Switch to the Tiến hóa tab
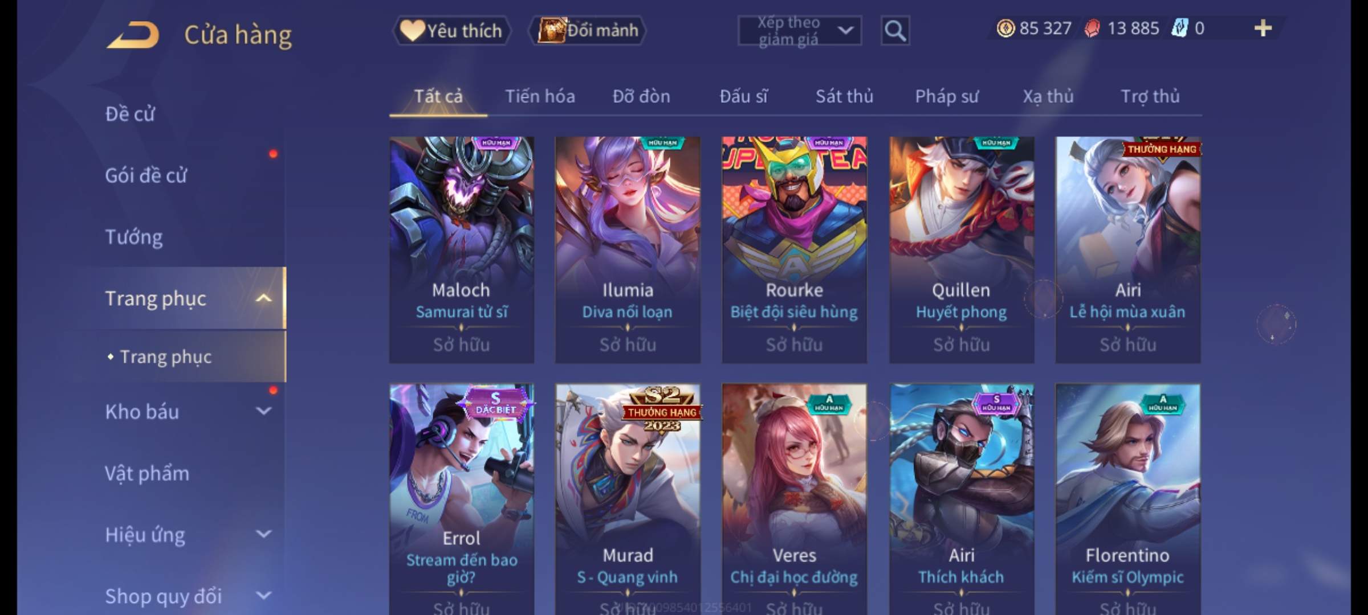 (540, 96)
